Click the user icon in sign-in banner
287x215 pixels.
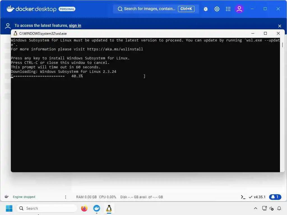coord(8,26)
